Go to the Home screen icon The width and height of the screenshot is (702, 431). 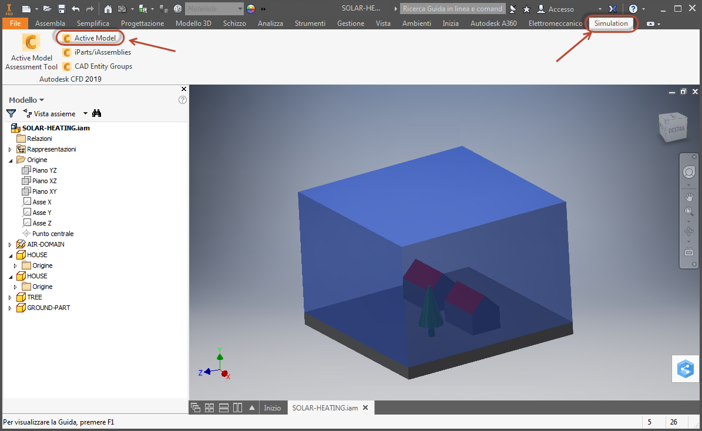click(x=108, y=8)
